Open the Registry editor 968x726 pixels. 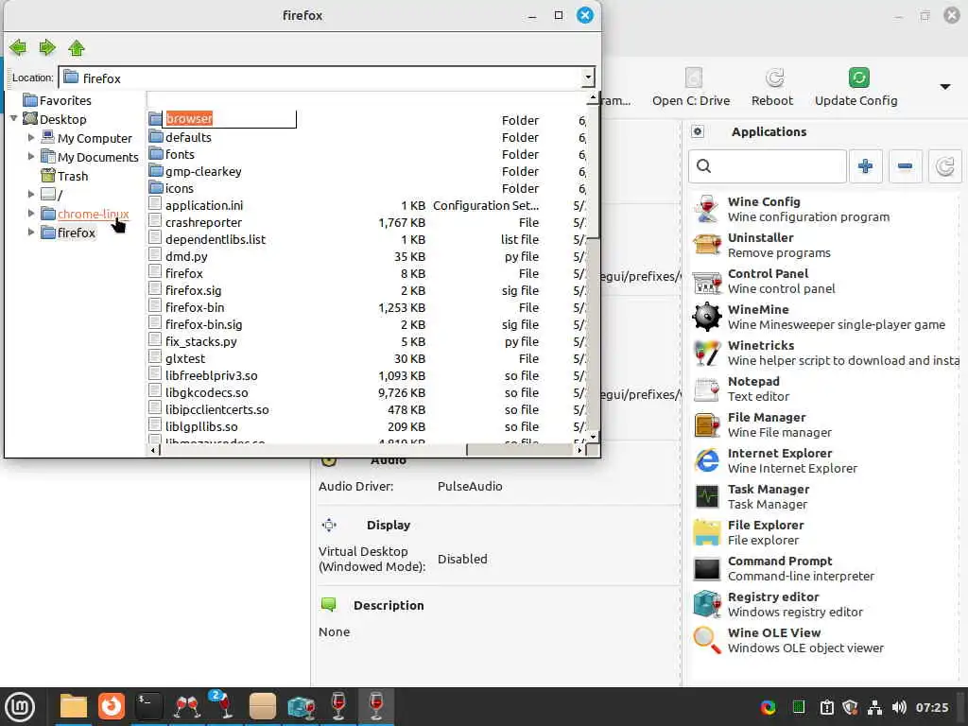click(x=824, y=604)
